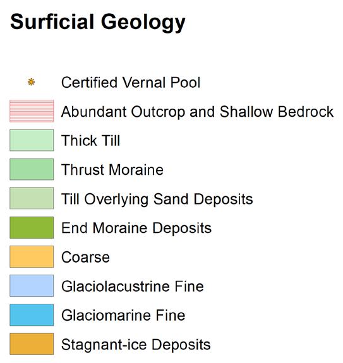
Task: Select the Coarse legend label
Action: tap(85, 257)
